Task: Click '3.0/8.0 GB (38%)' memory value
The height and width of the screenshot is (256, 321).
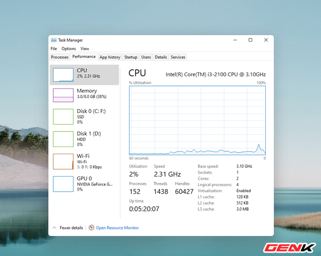Action: (91, 96)
